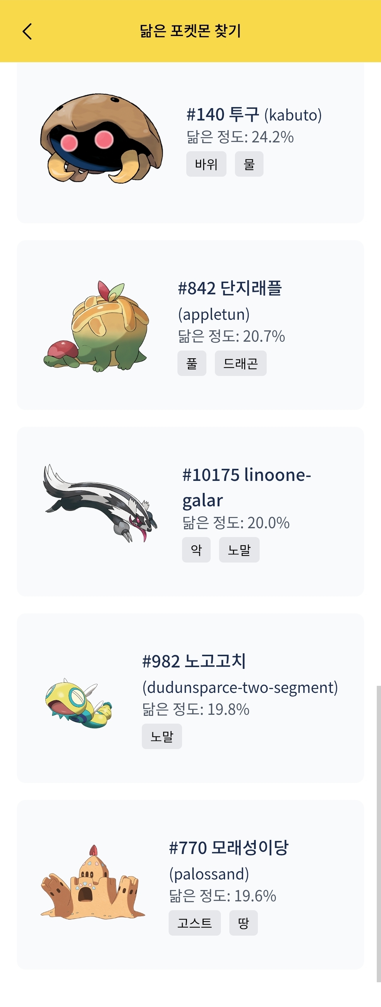This screenshot has height=1007, width=381.
Task: Tap the back arrow in header
Action: coord(27,32)
